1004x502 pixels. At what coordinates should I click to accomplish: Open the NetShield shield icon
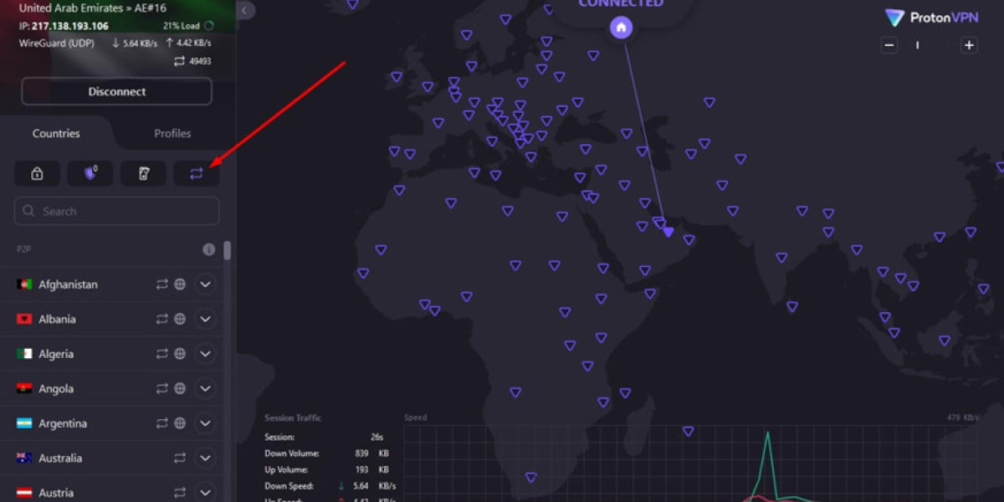(90, 173)
